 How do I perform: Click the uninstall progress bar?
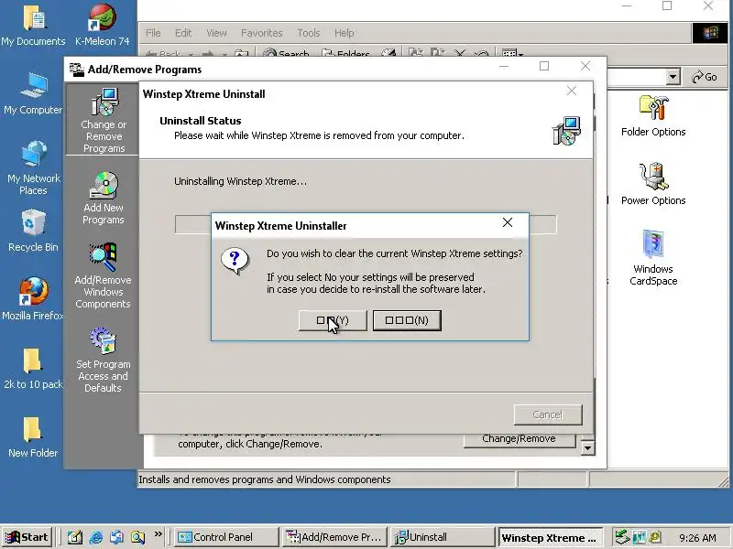(366, 224)
